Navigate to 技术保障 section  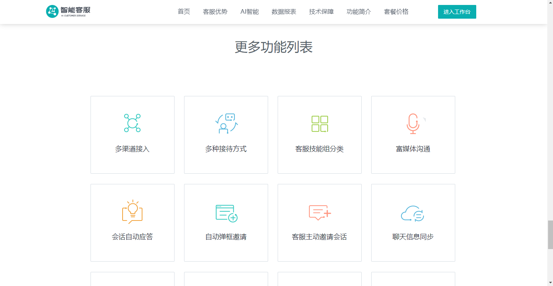pyautogui.click(x=321, y=12)
